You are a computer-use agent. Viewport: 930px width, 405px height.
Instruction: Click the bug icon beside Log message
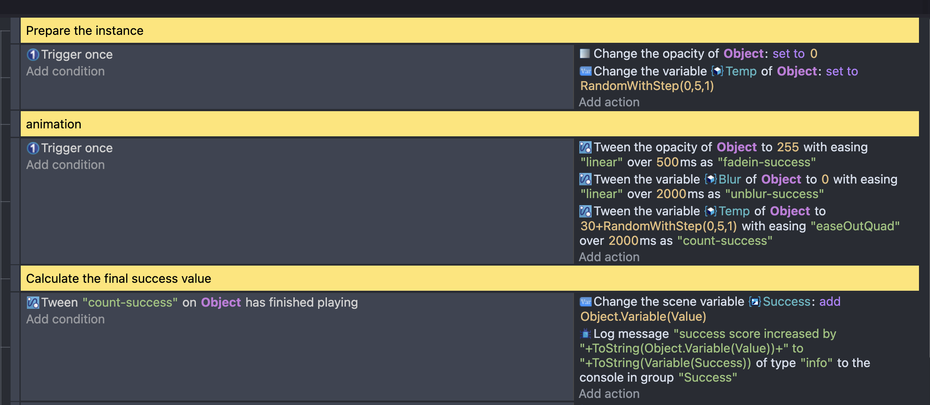585,334
